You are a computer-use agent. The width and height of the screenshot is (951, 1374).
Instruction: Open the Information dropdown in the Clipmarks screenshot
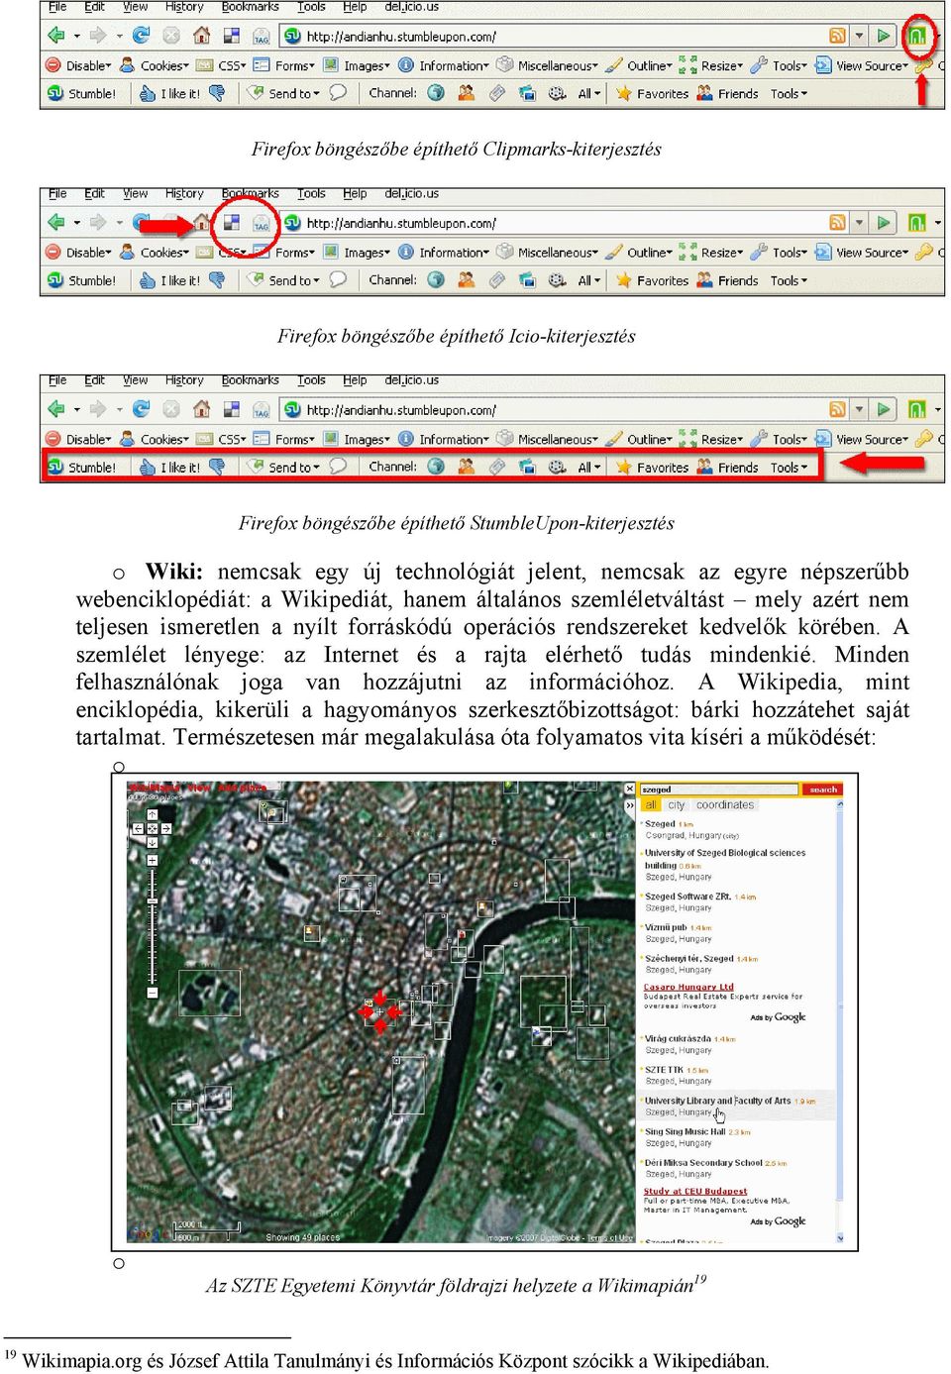point(444,65)
